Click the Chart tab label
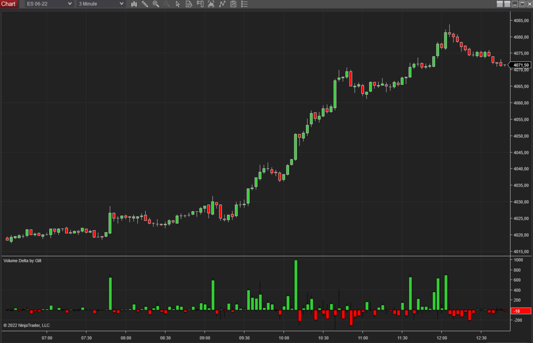This screenshot has width=533, height=343. point(8,4)
